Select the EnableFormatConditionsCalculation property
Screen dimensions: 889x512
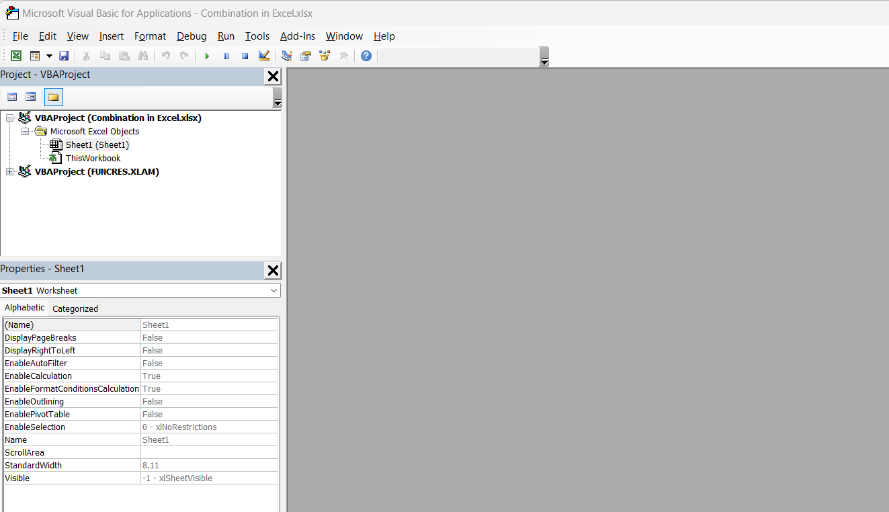[140, 388]
